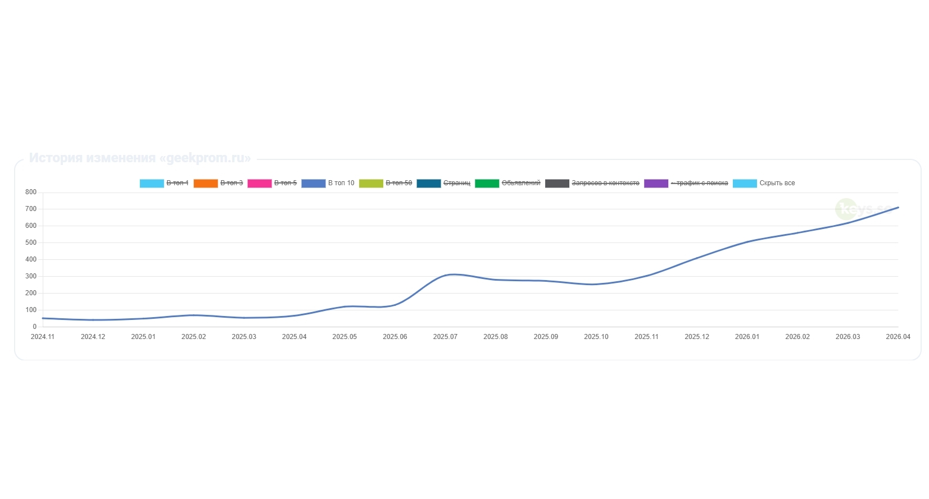Click the 2025.12 x-axis label
Screen dimensions: 929x499
pyautogui.click(x=697, y=337)
